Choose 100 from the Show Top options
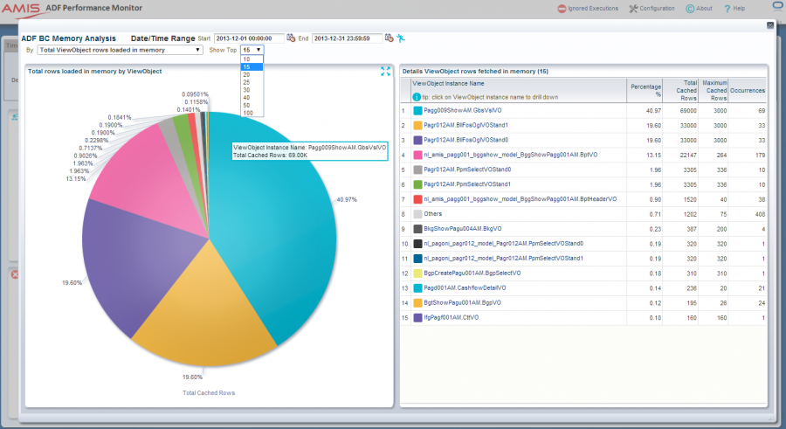The height and width of the screenshot is (429, 786). pos(247,114)
